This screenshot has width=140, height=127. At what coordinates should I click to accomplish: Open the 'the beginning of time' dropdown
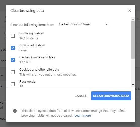84,24
